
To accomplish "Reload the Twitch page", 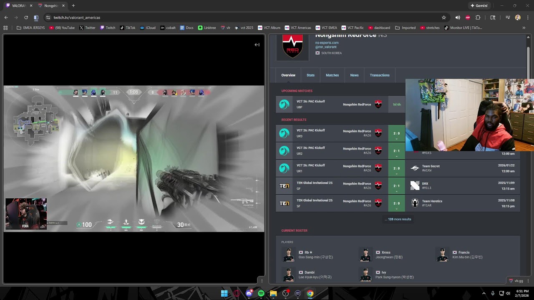I will click(26, 17).
